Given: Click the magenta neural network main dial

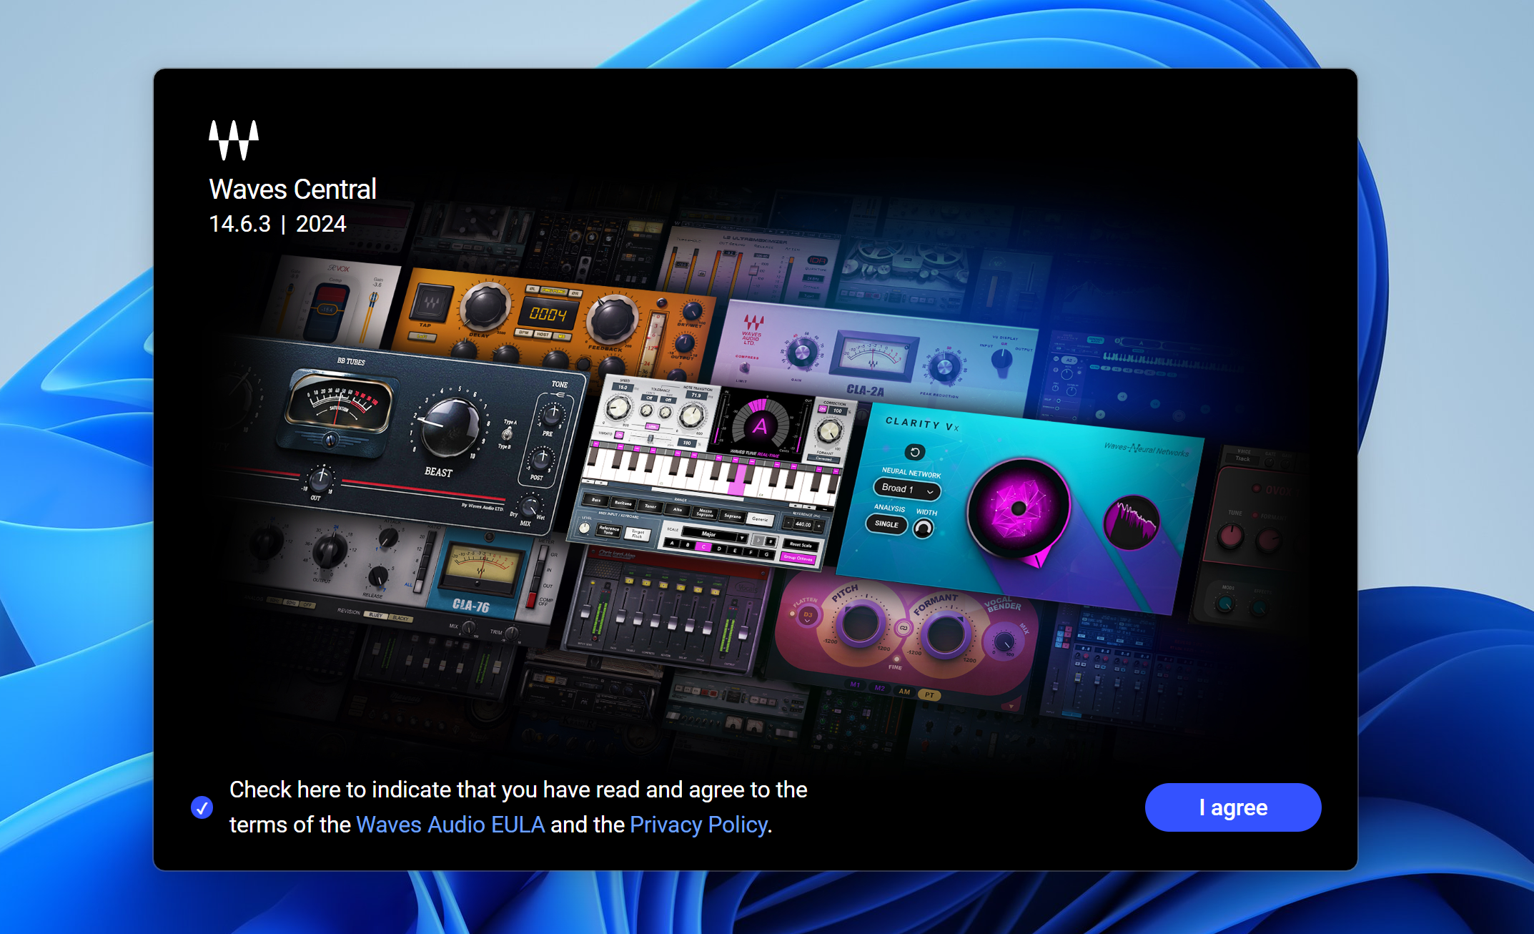Looking at the screenshot, I should click(1019, 509).
